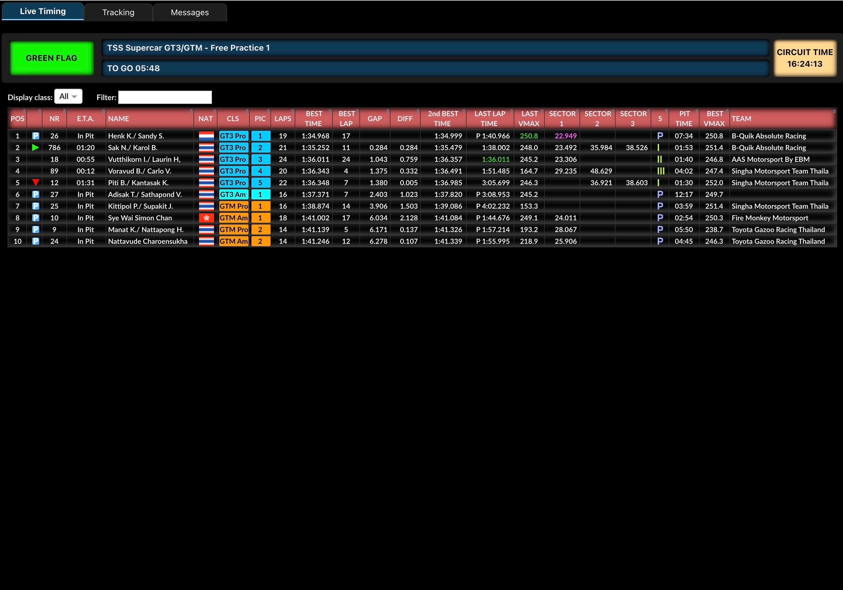Select driver Vutthikorn I./ Laurin H,
Viewport: 843px width, 590px height.
144,159
